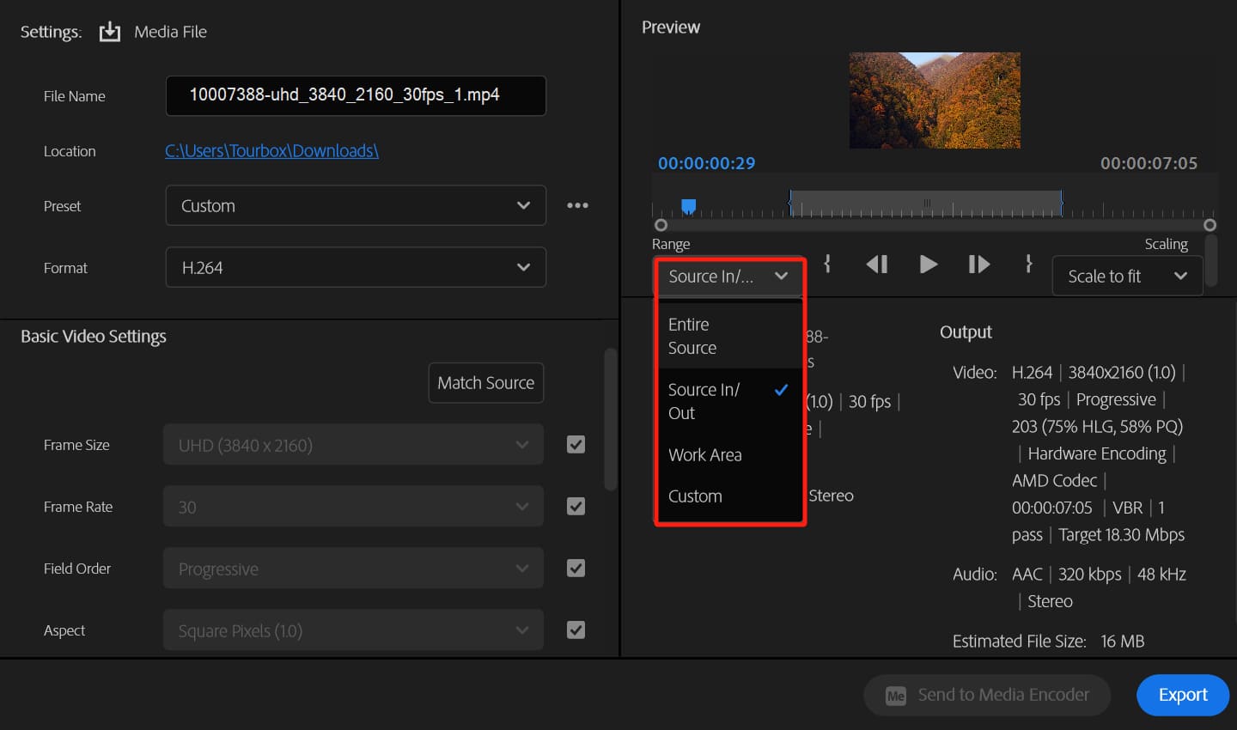The image size is (1237, 730).
Task: Click the preview panel vertical scrollbar
Action: [x=1212, y=261]
